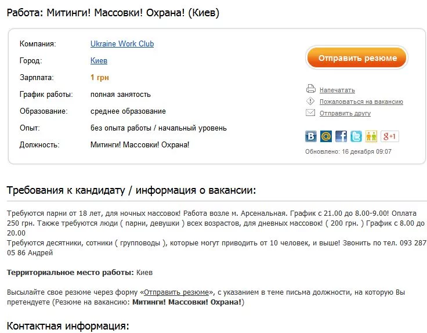Click the complaint warning icon

(310, 101)
